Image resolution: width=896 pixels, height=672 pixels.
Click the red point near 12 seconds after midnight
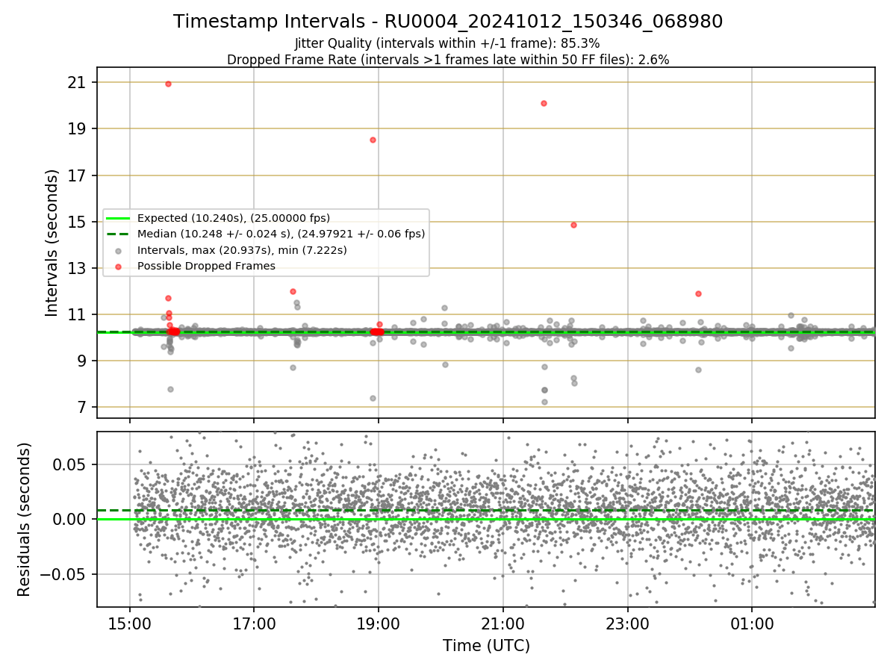tap(698, 293)
